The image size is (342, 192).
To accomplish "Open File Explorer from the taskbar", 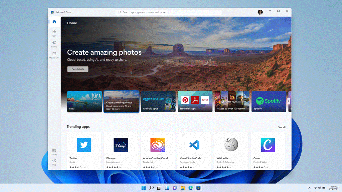I will click(183, 188).
